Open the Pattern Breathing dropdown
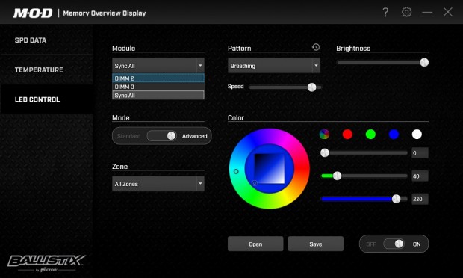Screen dimensions: 463x278 click(274, 65)
